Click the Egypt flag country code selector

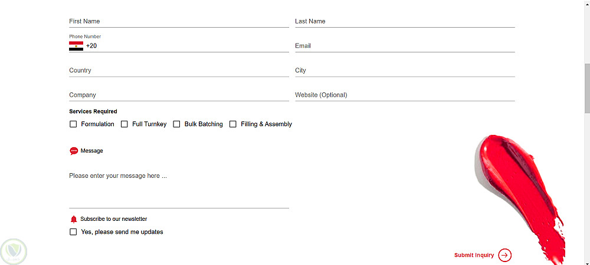76,46
